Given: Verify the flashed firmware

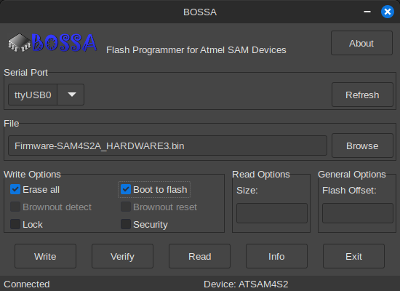Looking at the screenshot, I should coord(122,256).
